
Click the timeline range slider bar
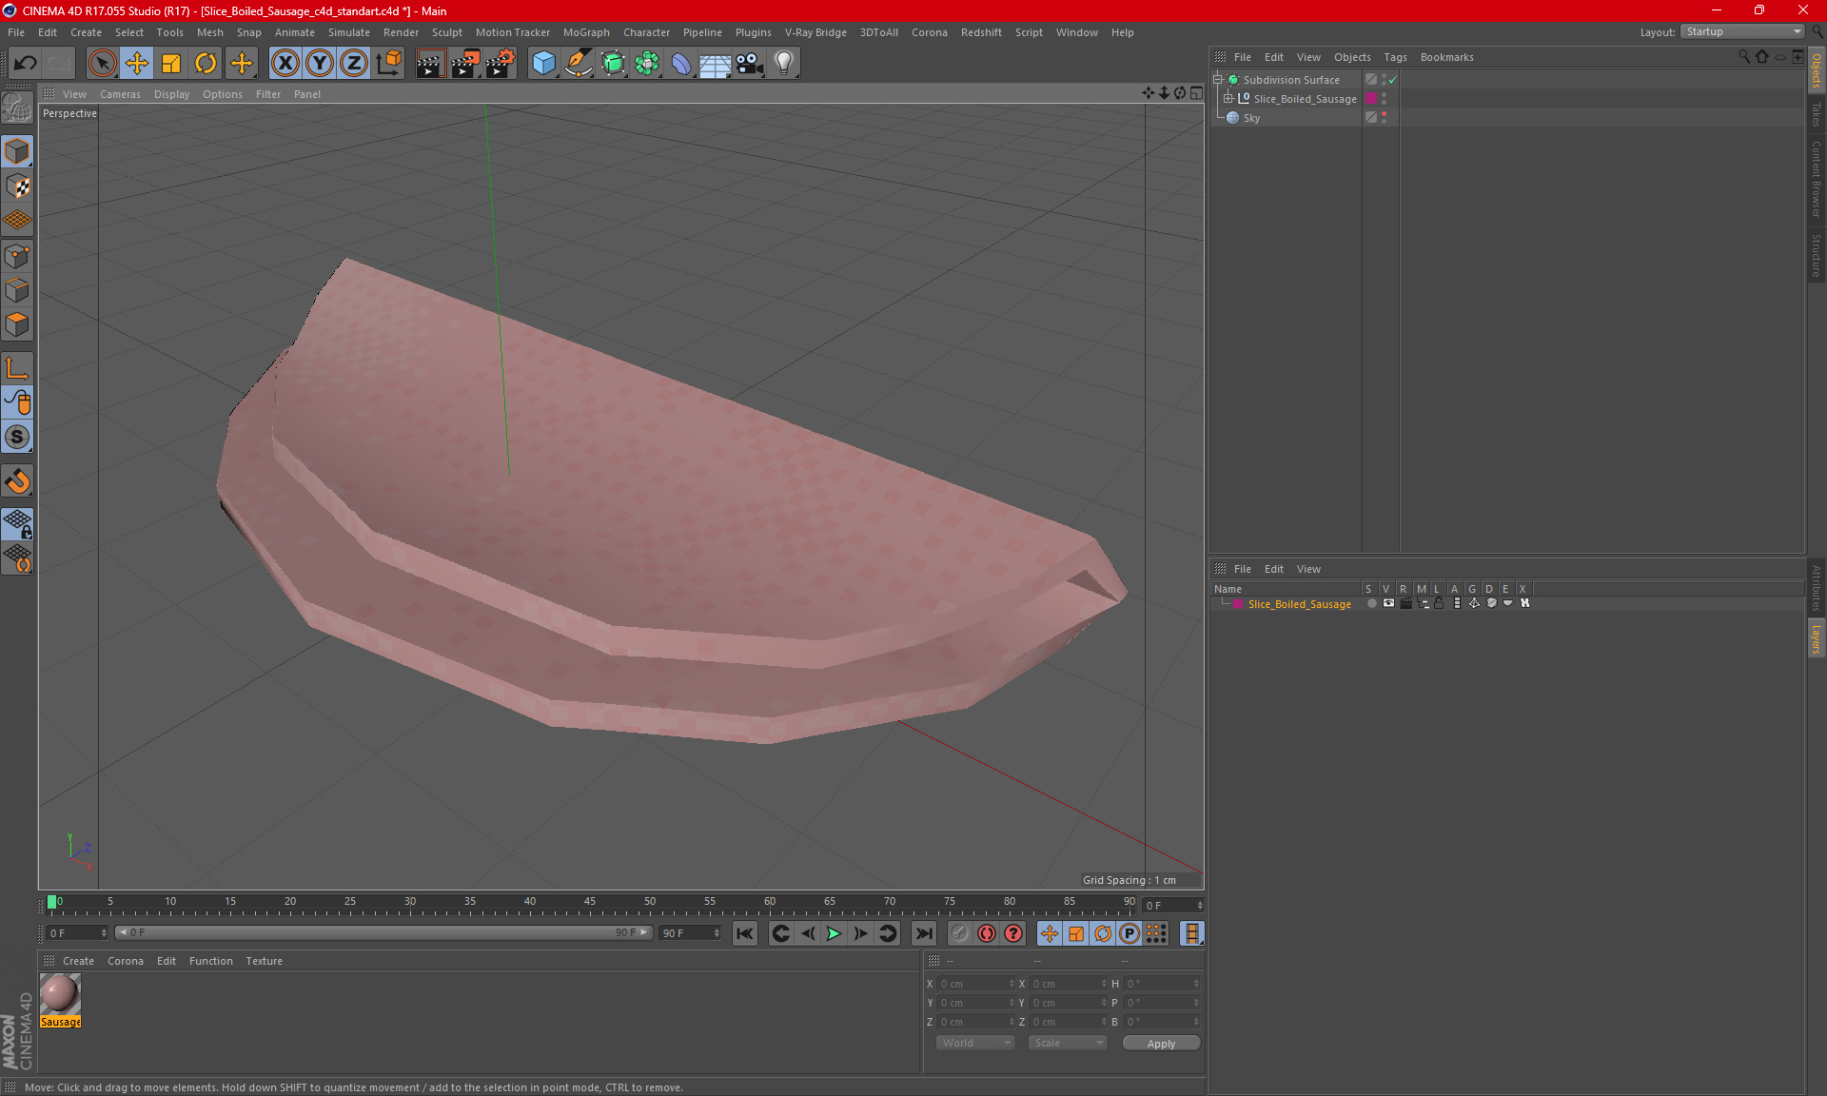click(384, 932)
